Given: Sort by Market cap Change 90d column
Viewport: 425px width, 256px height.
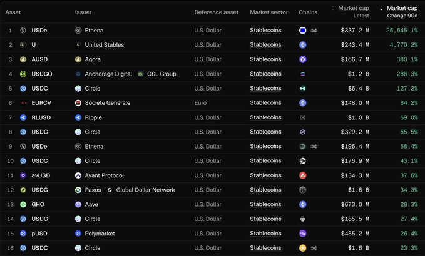Looking at the screenshot, I should pyautogui.click(x=399, y=12).
